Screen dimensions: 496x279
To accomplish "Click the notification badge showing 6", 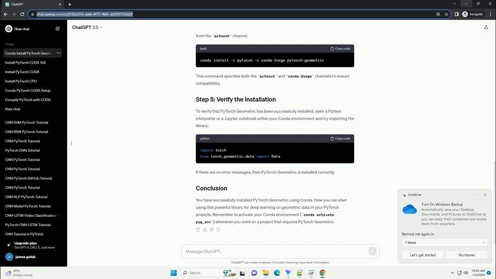I will coord(489,273).
